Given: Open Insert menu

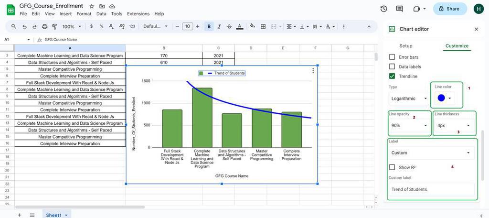Looking at the screenshot, I should (x=65, y=14).
